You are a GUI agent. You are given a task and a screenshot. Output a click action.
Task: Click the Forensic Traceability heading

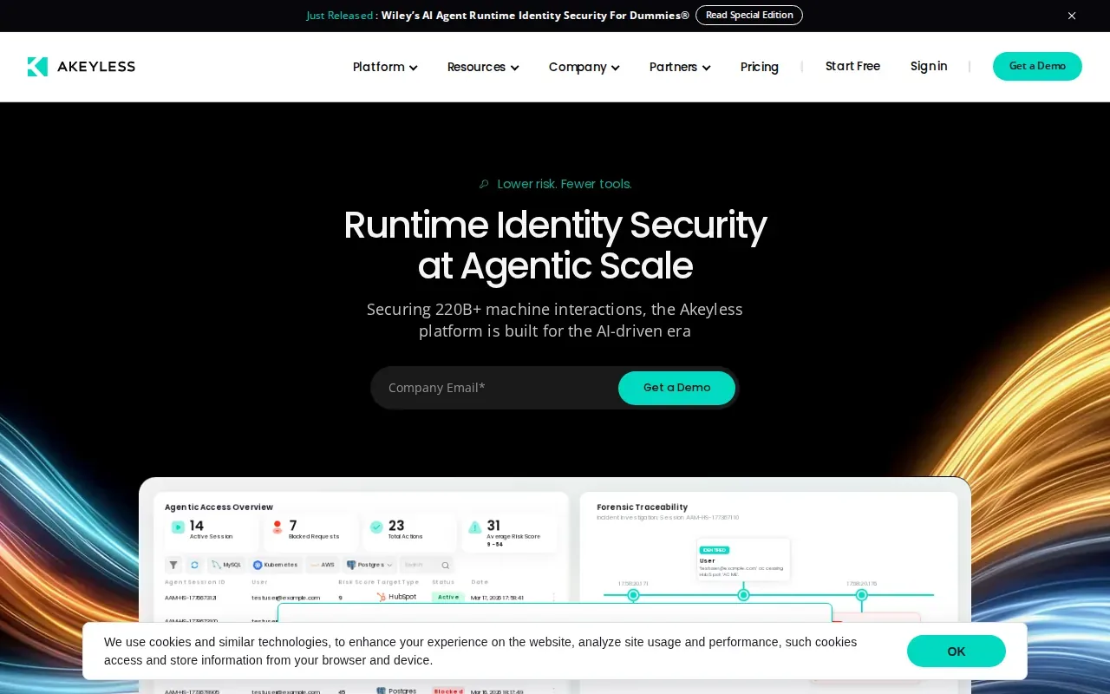pyautogui.click(x=642, y=507)
